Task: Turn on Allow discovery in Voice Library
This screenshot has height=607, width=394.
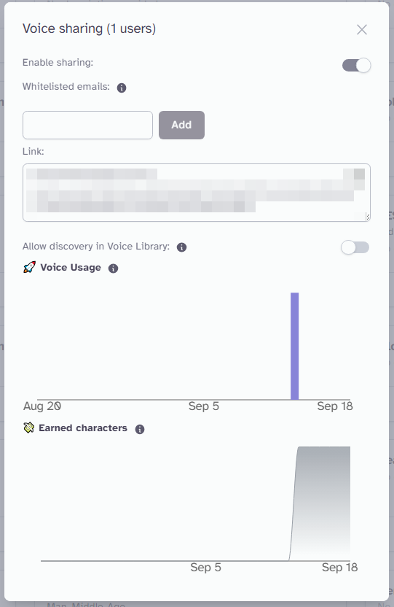Action: coord(355,247)
